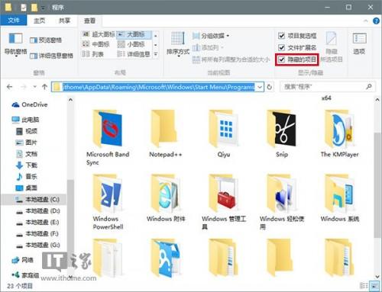
Task: Switch to details view icon in status bar
Action: click(364, 286)
